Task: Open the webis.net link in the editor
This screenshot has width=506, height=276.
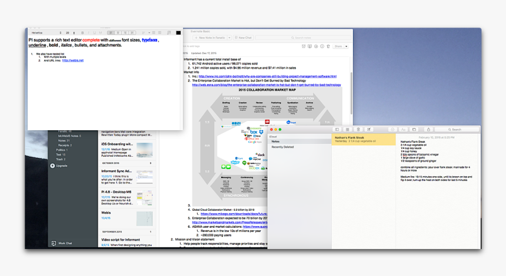Action: coord(73,60)
